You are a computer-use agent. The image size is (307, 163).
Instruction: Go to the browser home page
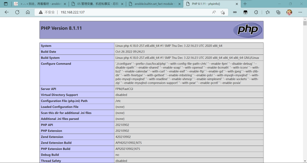[x=28, y=12]
